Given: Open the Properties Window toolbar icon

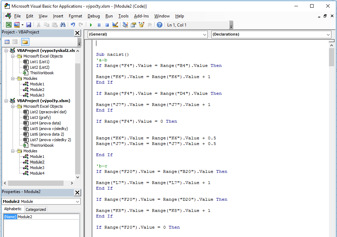Looking at the screenshot, I should pos(133,25).
